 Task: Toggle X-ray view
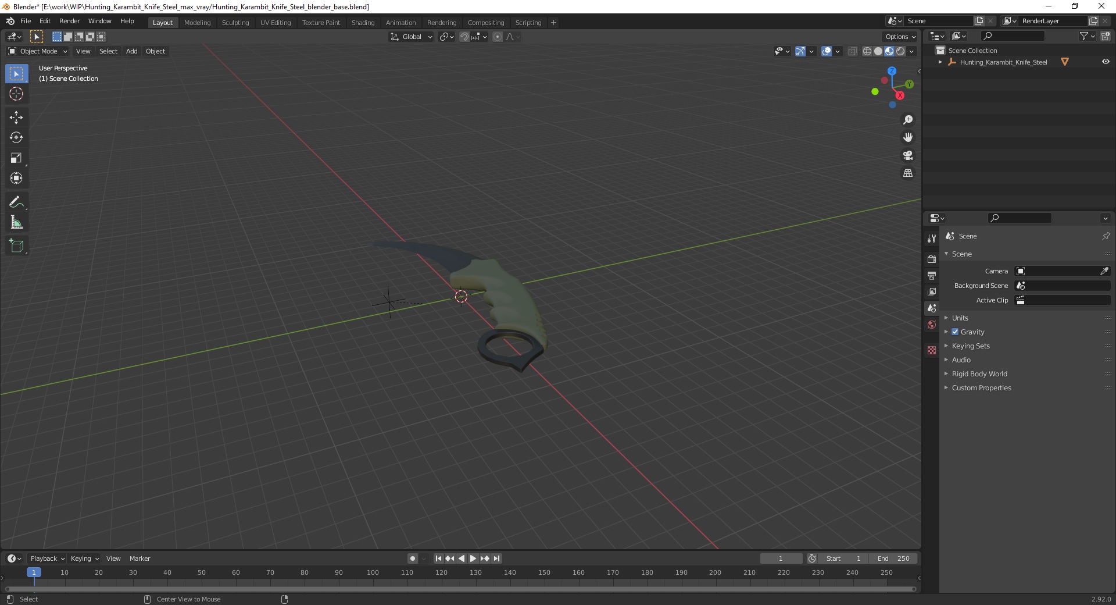(x=852, y=51)
